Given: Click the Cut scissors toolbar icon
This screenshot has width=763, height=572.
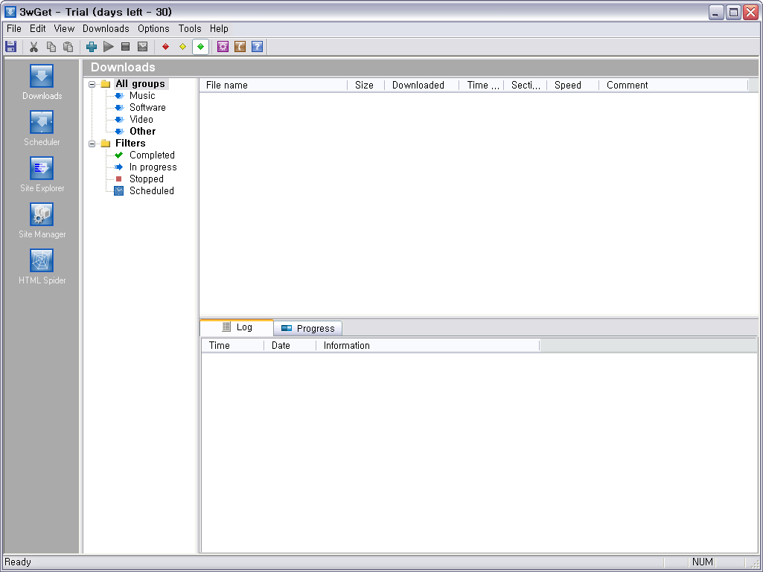Looking at the screenshot, I should point(33,47).
